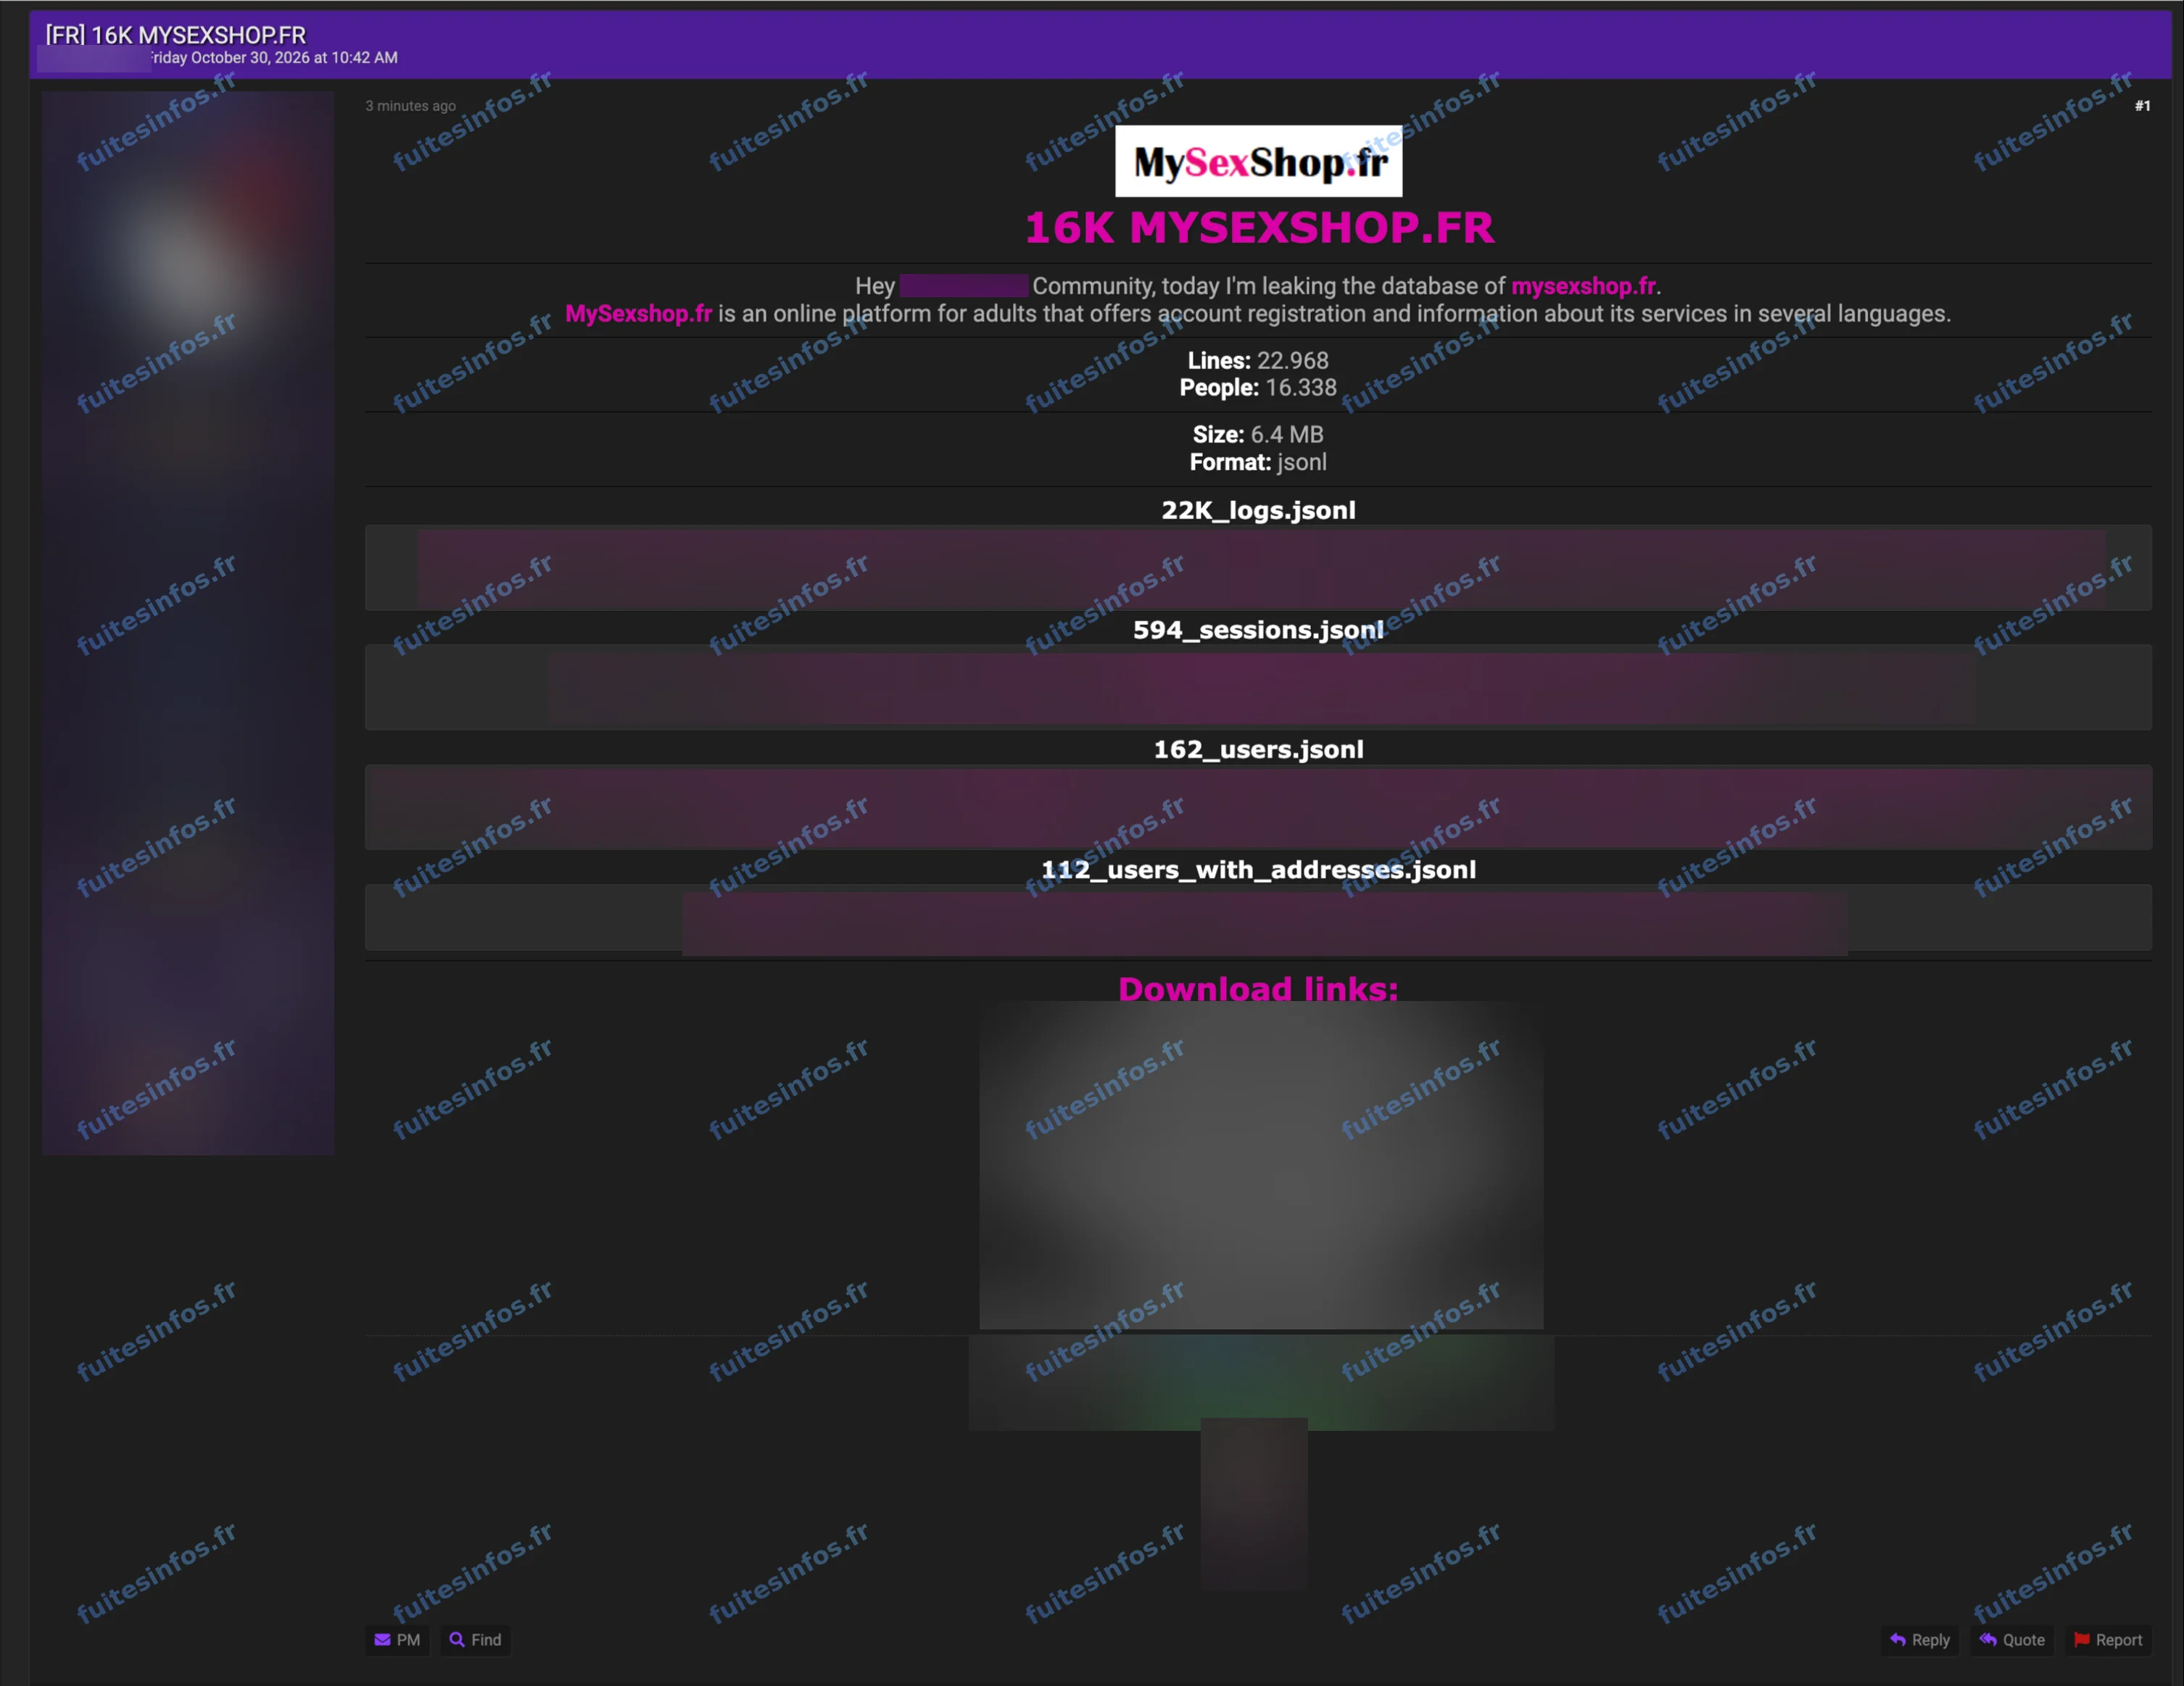Reply to this forum post

pos(1920,1640)
